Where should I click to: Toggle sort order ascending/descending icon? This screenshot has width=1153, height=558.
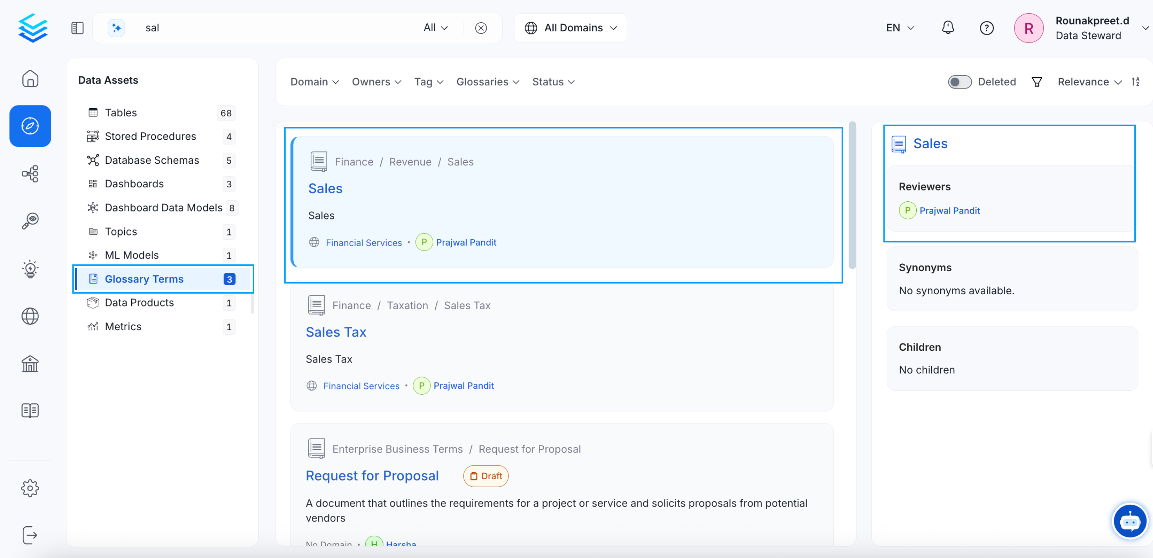[1135, 82]
